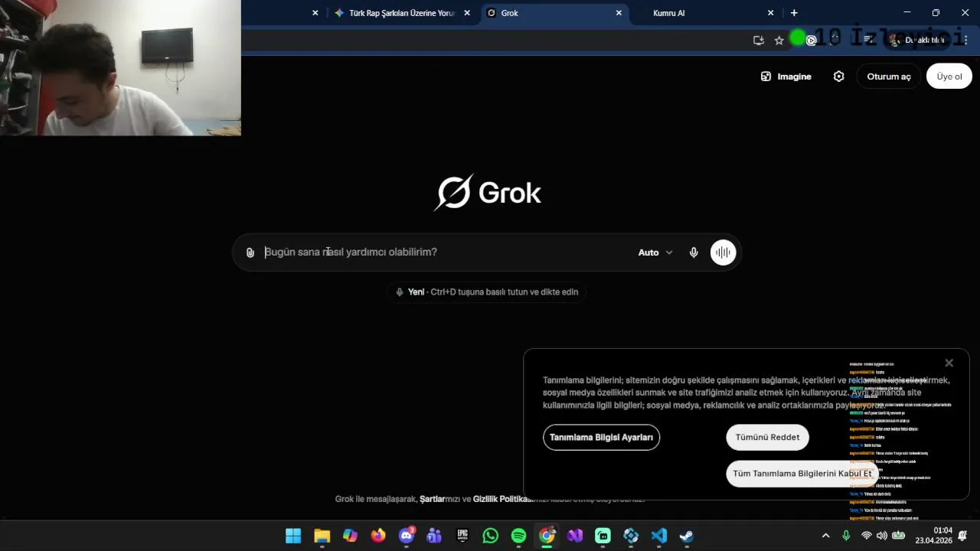
Task: Launch Grok voice mode waveform button
Action: [723, 253]
